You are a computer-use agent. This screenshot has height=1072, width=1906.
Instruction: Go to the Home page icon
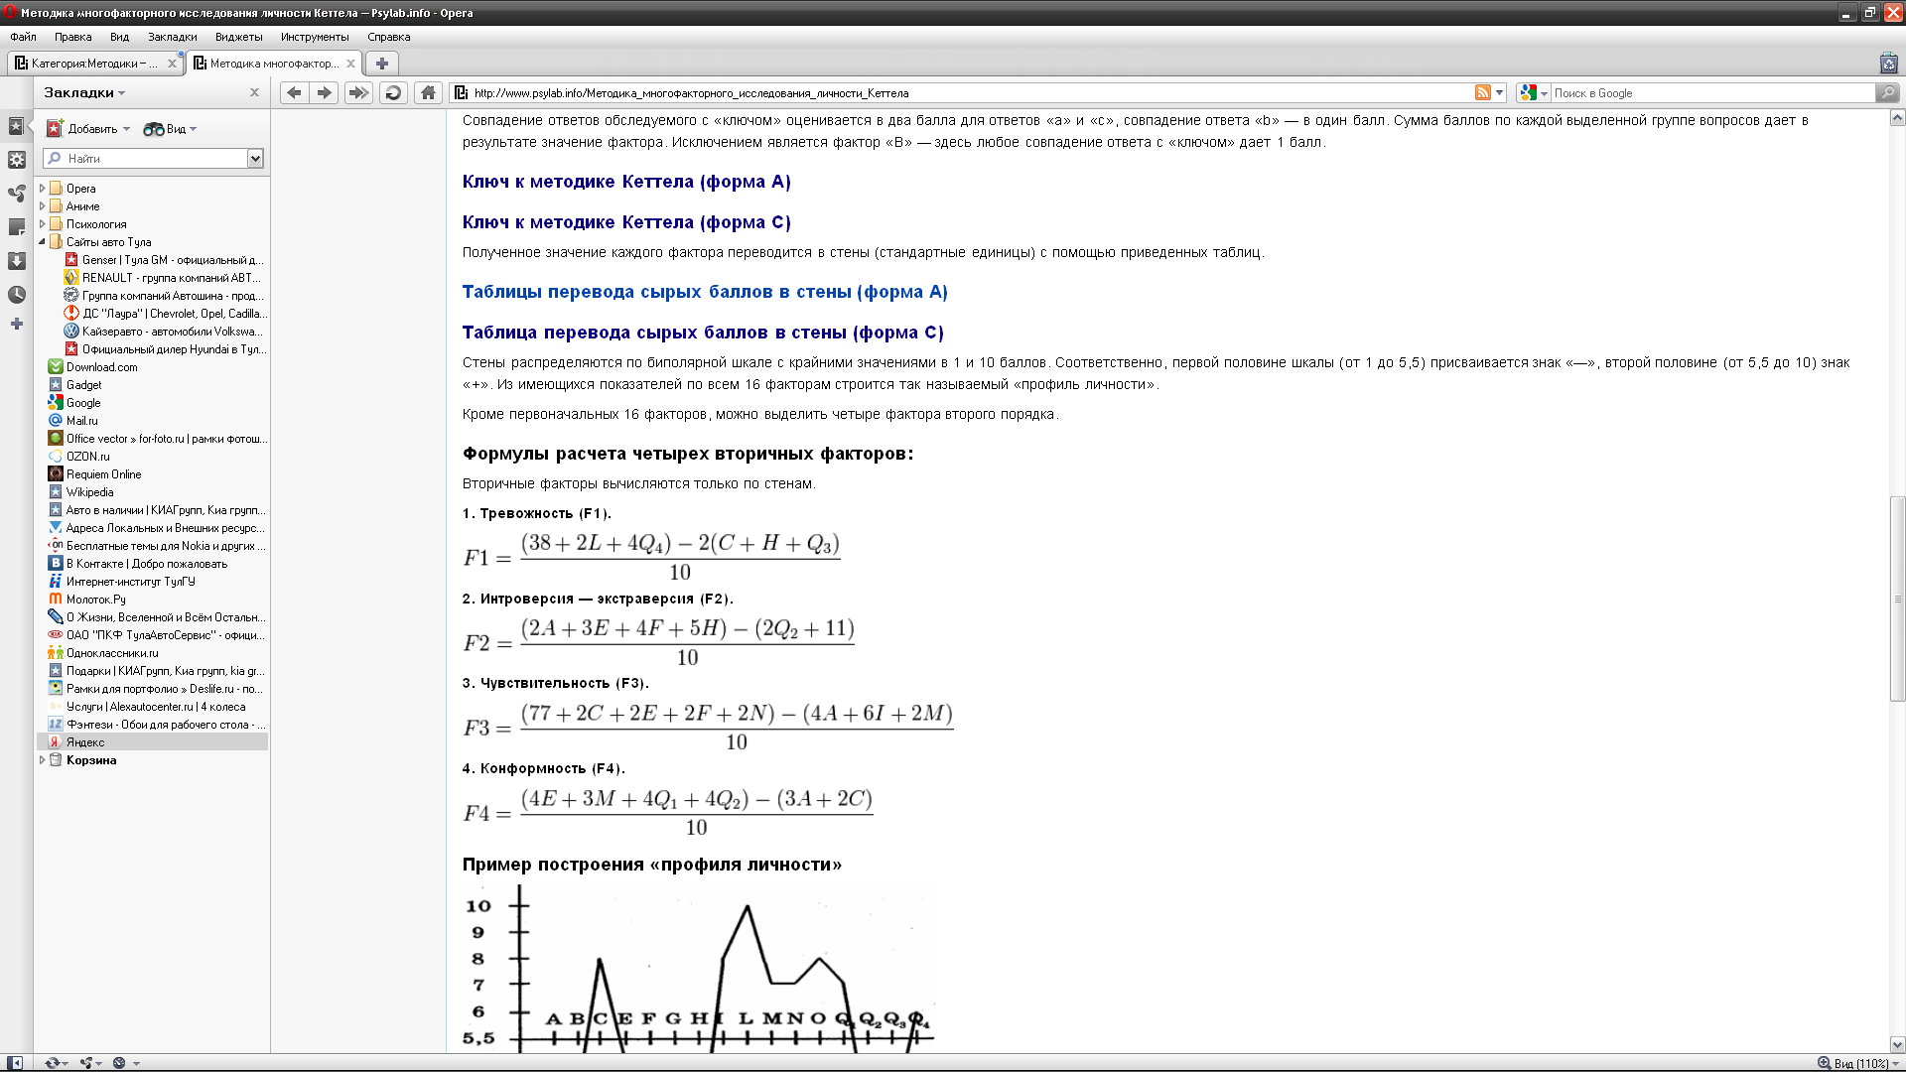click(x=428, y=92)
